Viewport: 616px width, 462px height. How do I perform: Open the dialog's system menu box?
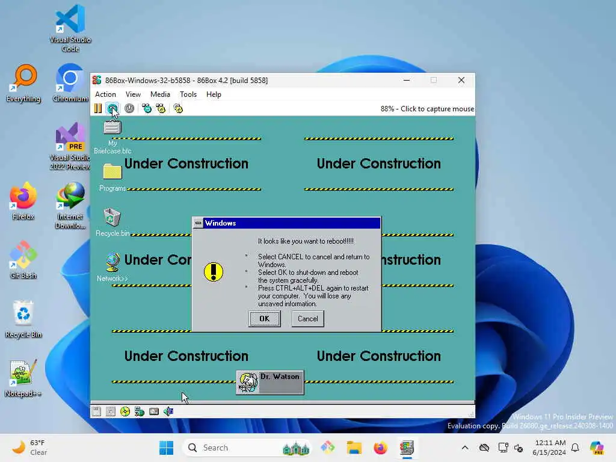198,223
